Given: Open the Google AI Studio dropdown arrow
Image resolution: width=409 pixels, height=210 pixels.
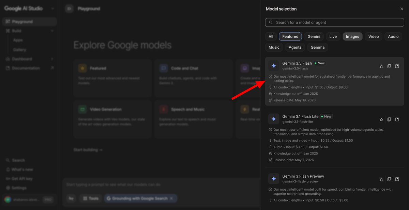Looking at the screenshot, I should [52, 9].
